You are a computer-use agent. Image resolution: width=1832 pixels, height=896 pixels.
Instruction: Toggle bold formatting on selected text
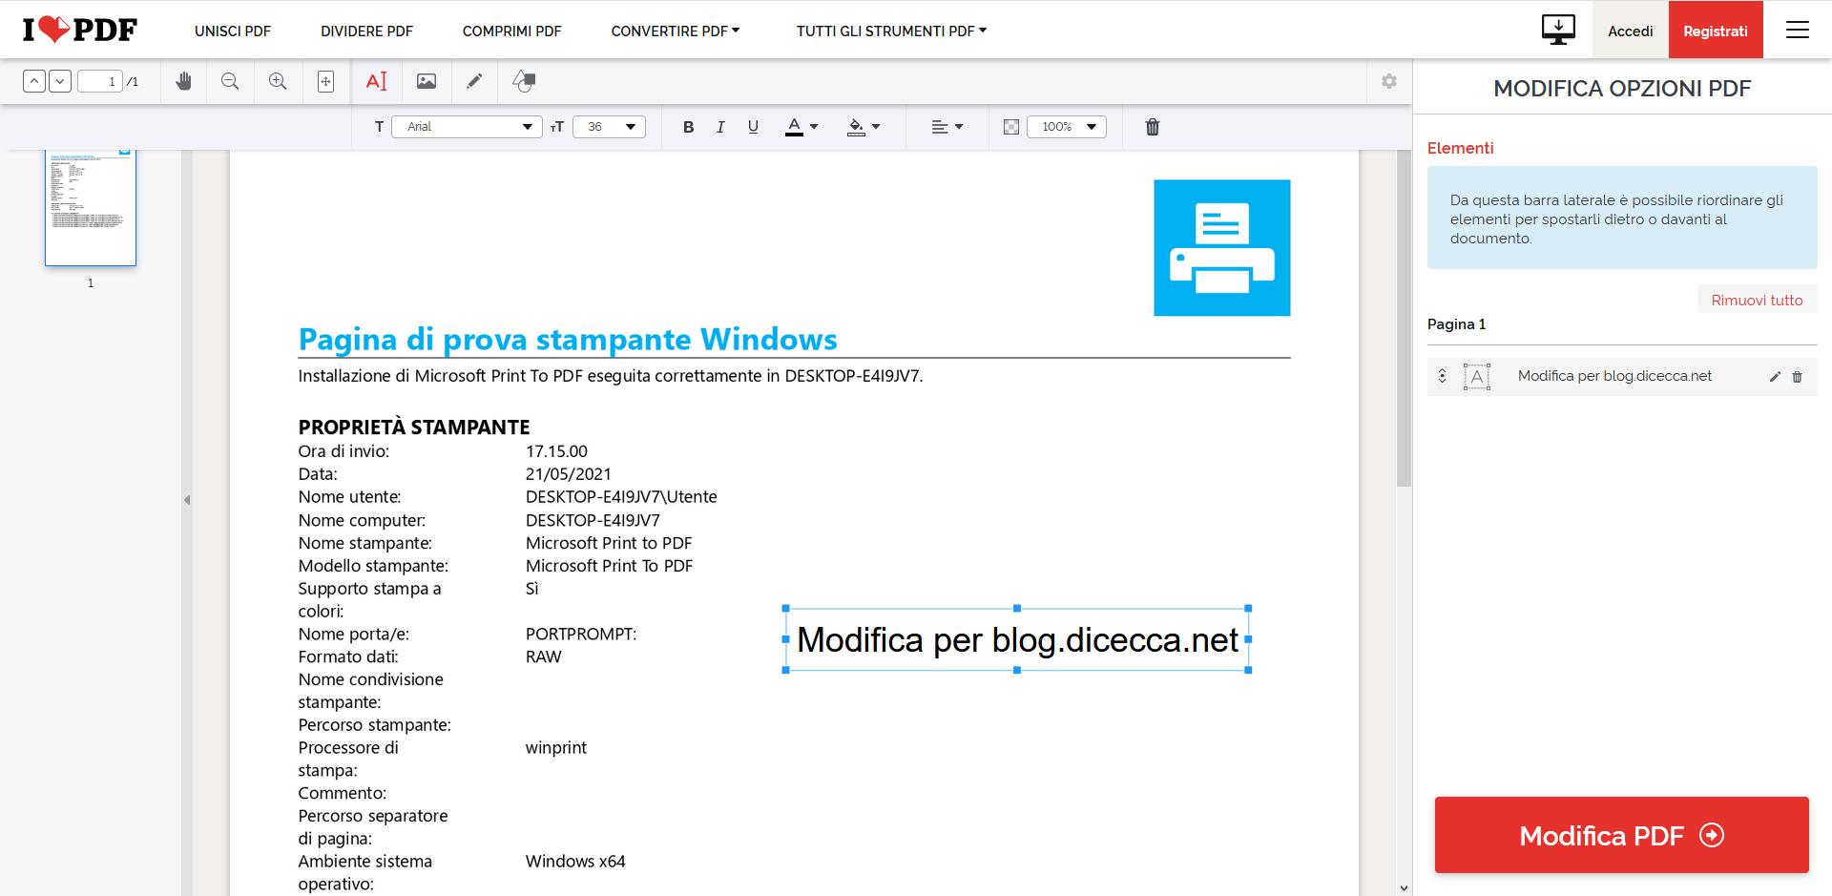click(x=688, y=126)
